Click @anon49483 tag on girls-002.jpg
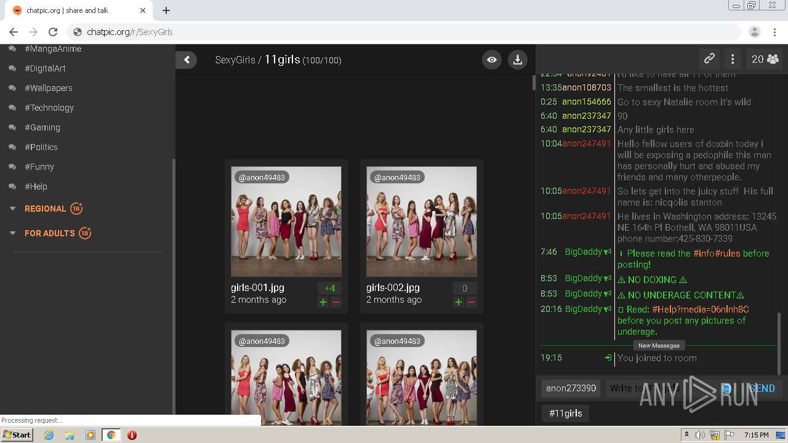 (397, 177)
